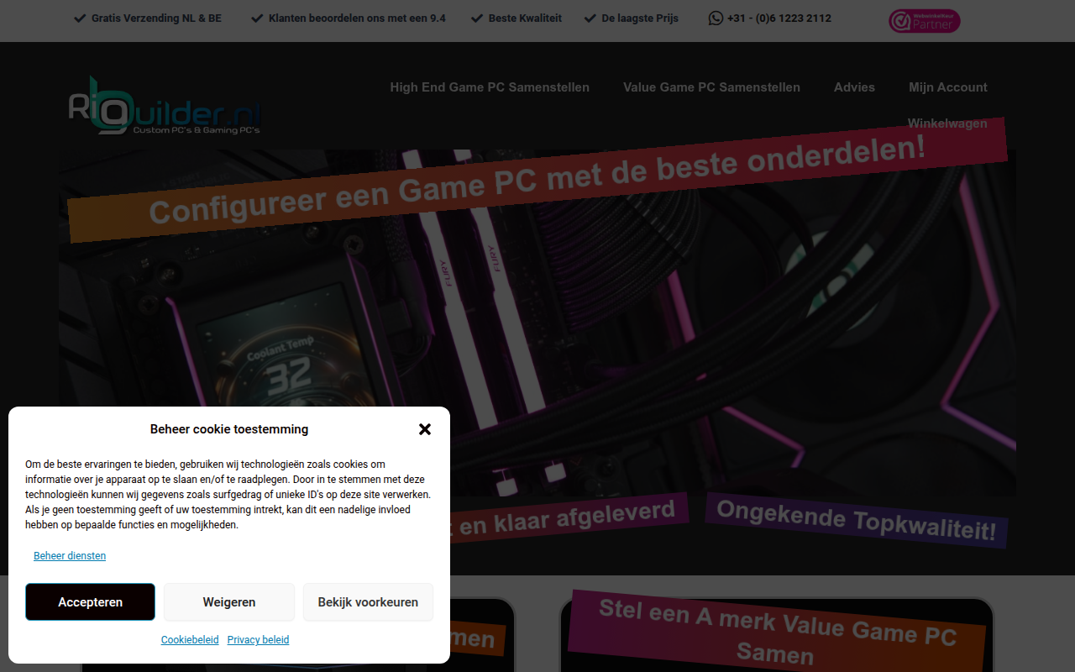This screenshot has width=1075, height=672.
Task: Click the RigBuilder.nl logo
Action: pos(165,105)
